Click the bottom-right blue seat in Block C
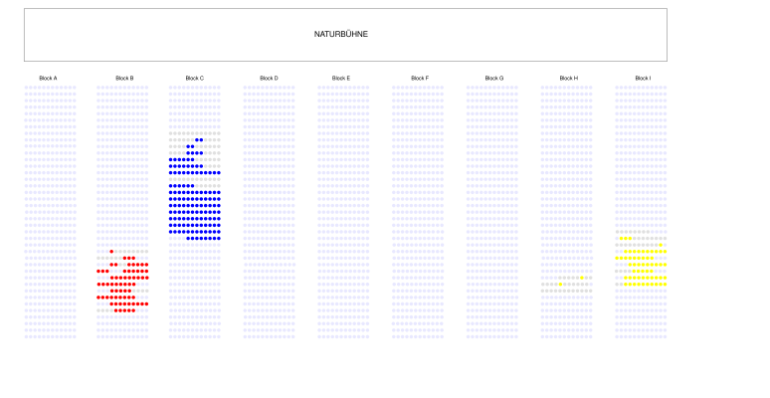 (x=218, y=239)
